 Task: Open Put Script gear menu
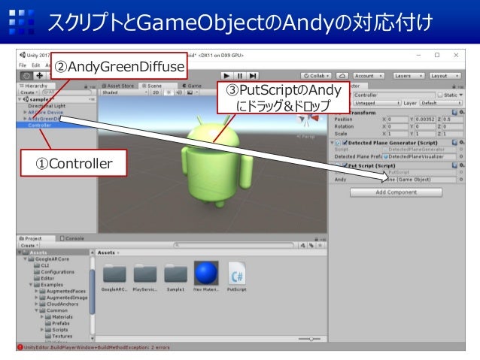pos(461,165)
